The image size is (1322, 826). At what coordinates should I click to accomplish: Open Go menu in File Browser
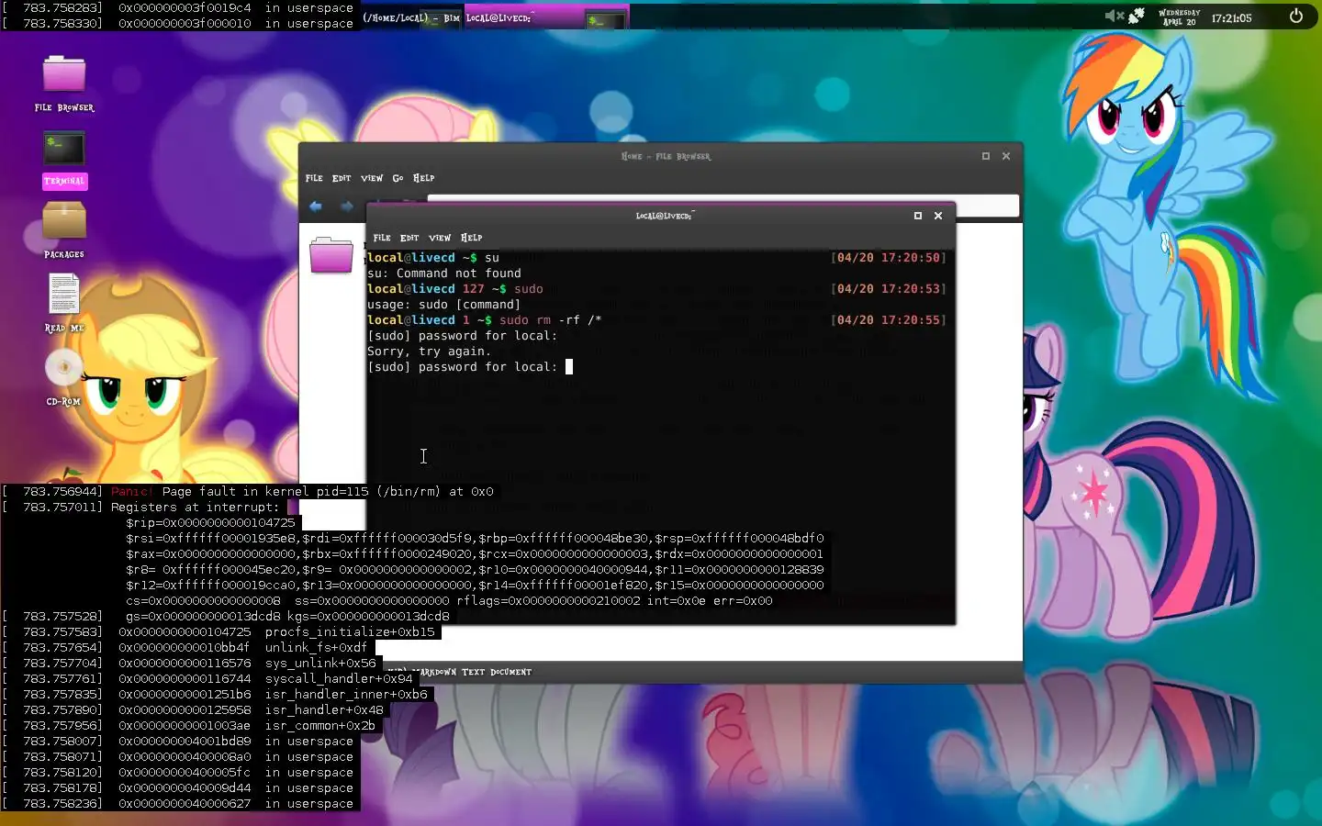pyautogui.click(x=398, y=178)
